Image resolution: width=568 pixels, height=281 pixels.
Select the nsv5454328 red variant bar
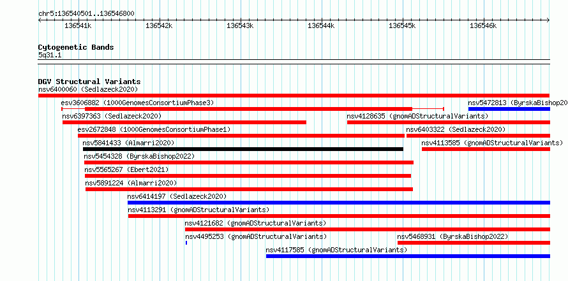(249, 162)
